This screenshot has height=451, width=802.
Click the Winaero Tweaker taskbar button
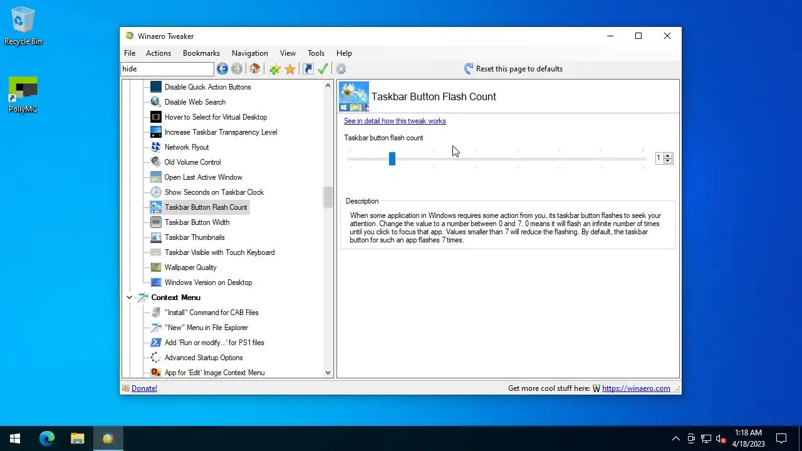(x=108, y=438)
